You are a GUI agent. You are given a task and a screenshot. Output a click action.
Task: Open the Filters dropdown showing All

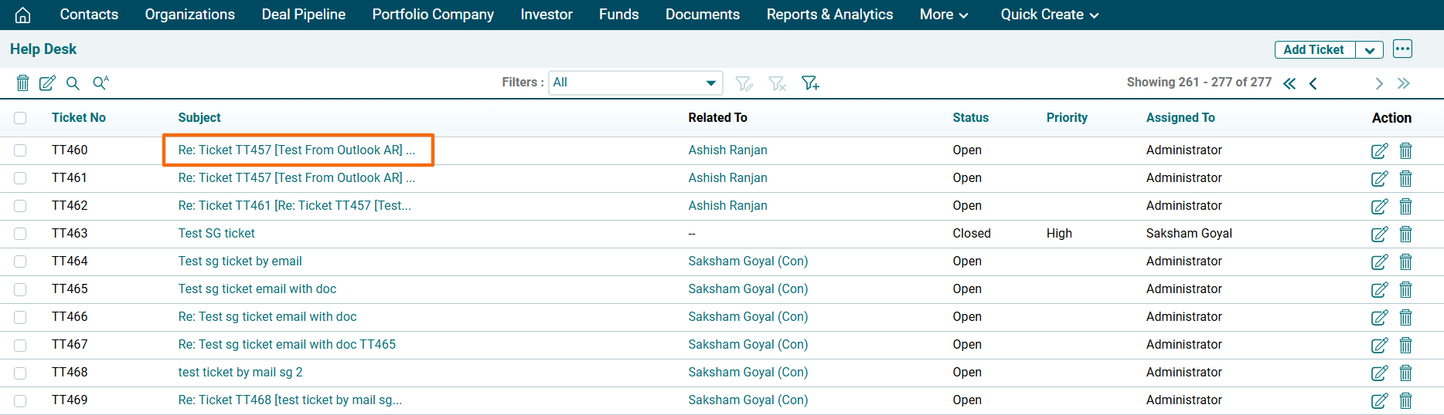coord(635,83)
